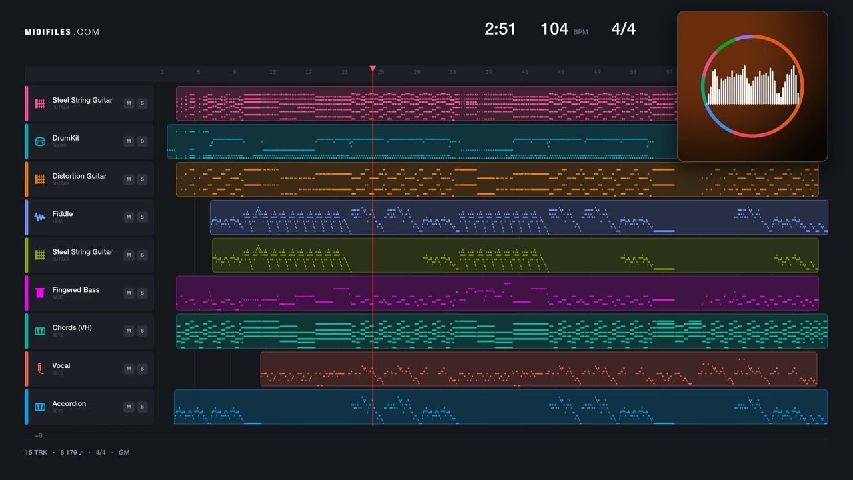The height and width of the screenshot is (480, 853).
Task: Mute the Vocal track
Action: pyautogui.click(x=129, y=369)
